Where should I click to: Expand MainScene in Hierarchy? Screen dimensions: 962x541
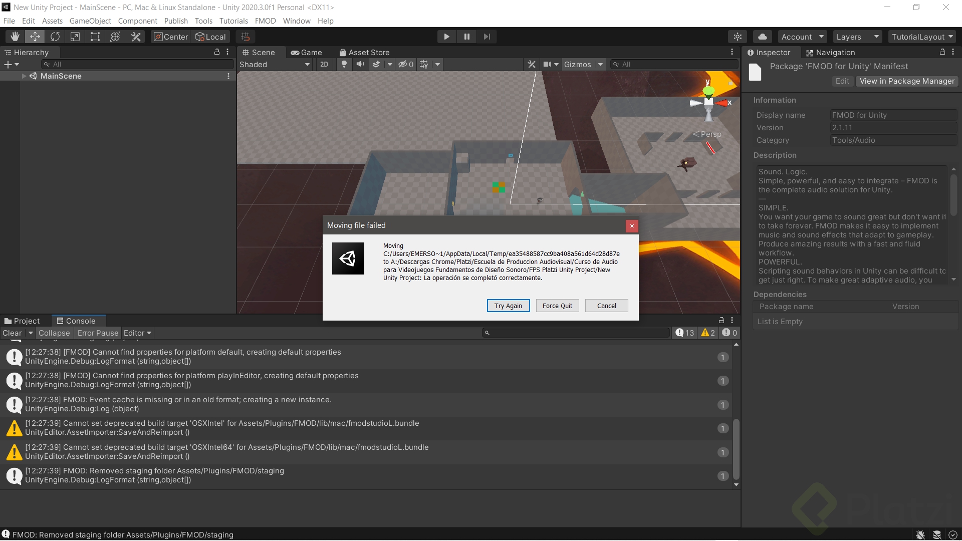pos(24,76)
